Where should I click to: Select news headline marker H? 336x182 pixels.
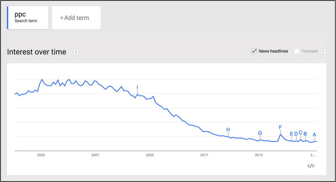228,130
